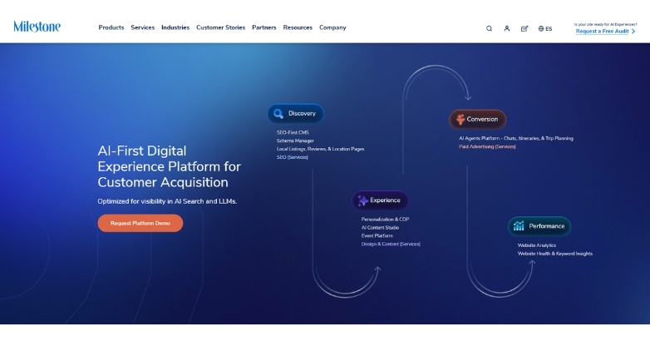Select the Conversion pill button
The height and width of the screenshot is (341, 650).
478,120
